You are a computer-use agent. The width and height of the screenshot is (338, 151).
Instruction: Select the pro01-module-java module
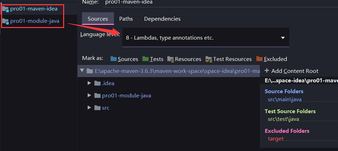(35, 21)
